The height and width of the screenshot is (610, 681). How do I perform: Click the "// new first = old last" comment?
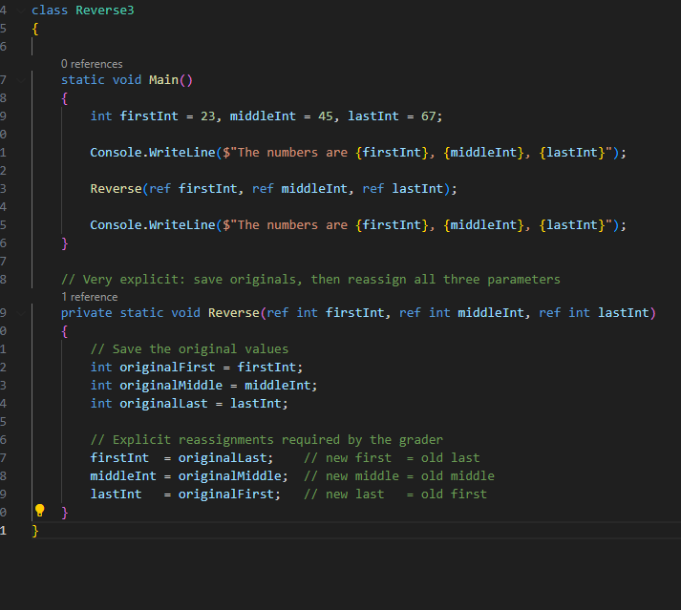tap(392, 458)
